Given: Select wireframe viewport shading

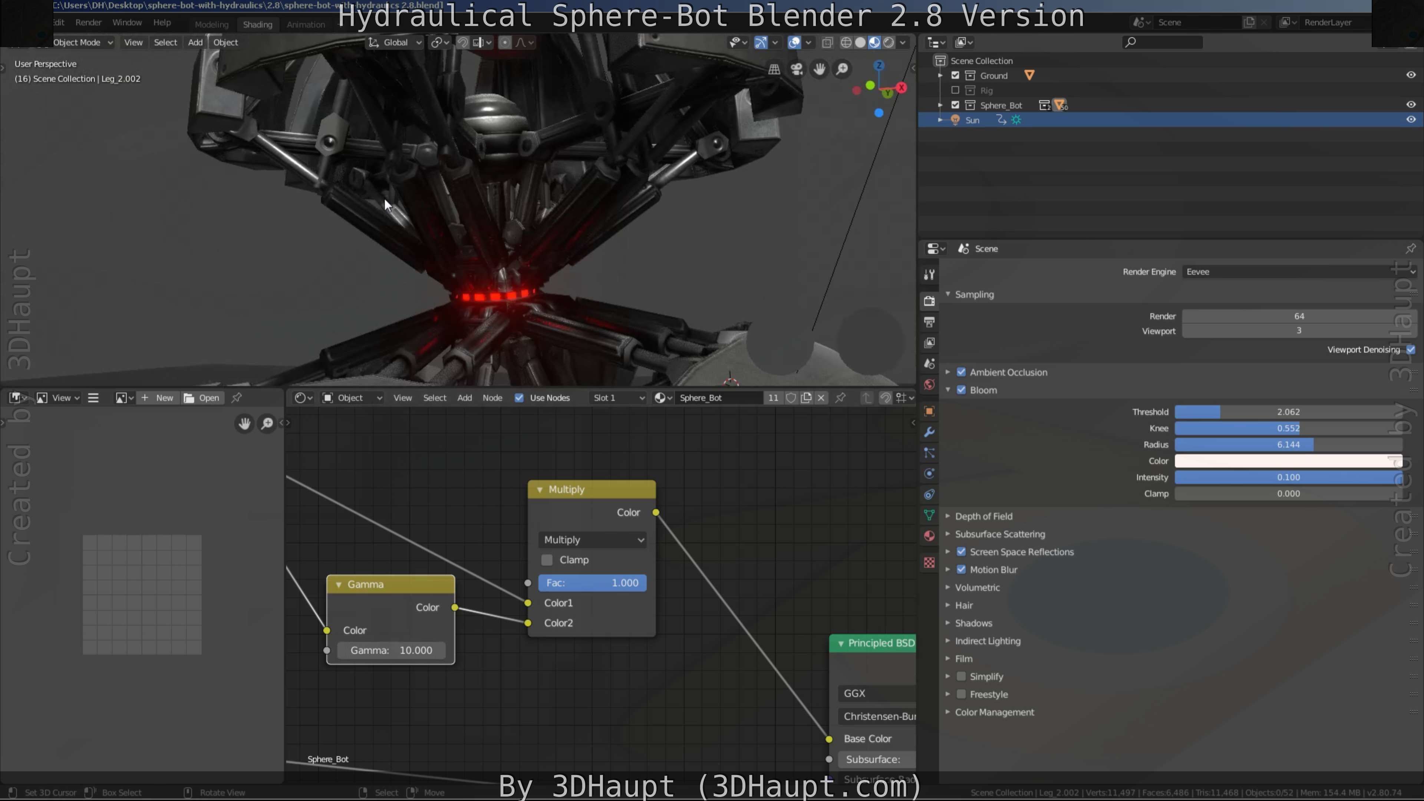Looking at the screenshot, I should click(x=846, y=43).
